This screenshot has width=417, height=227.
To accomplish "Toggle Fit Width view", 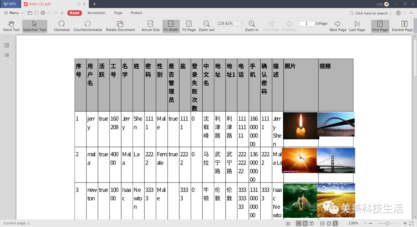I will tap(171, 26).
